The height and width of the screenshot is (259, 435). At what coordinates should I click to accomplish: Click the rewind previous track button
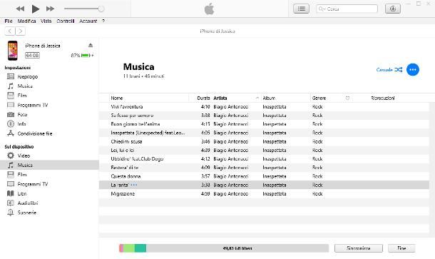point(20,9)
